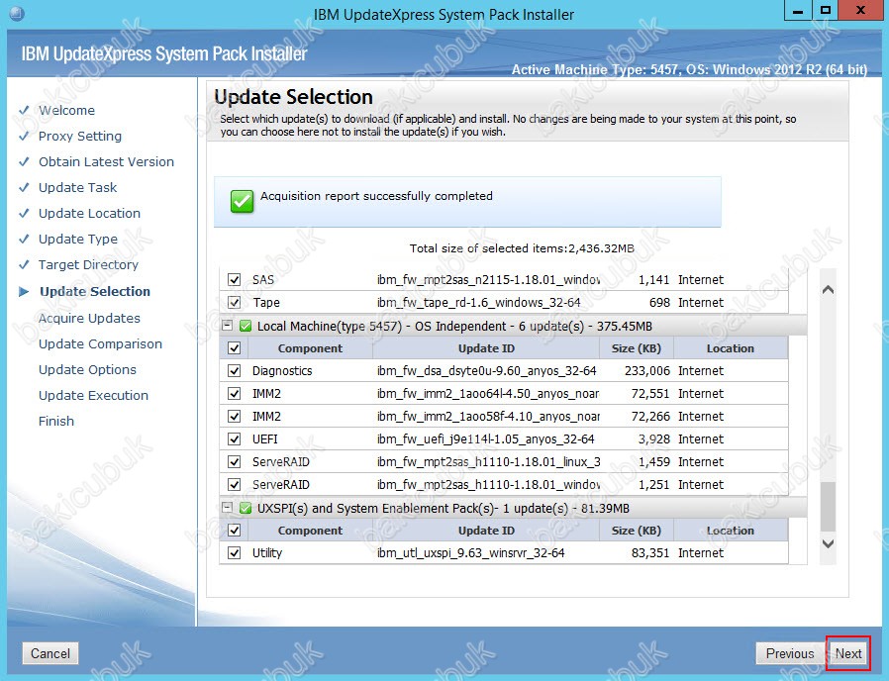Jump to the Finish step
The height and width of the screenshot is (681, 889).
click(x=56, y=422)
